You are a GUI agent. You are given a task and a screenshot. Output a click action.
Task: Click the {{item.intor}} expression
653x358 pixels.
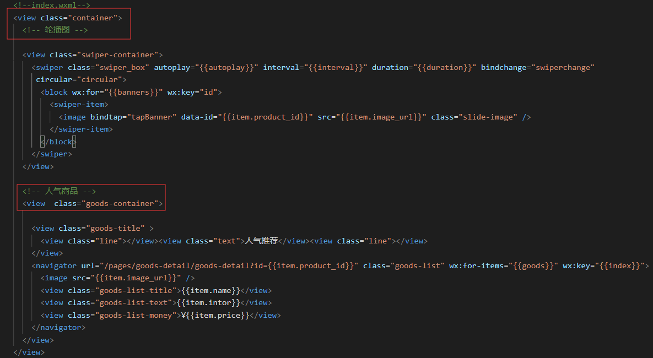pos(209,302)
